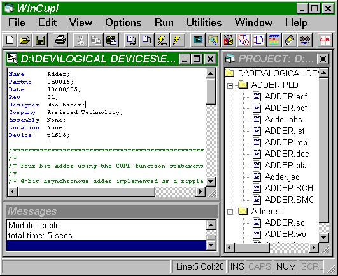Click the eraser icon in toolbar

tap(289, 40)
